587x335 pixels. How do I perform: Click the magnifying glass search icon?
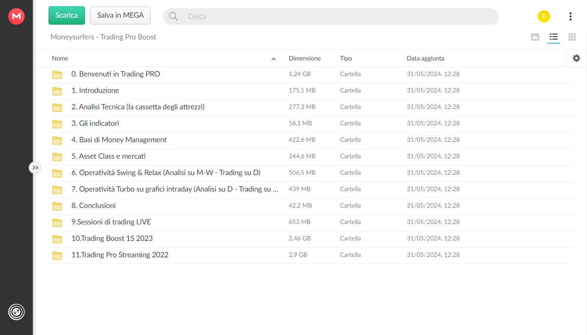tap(174, 16)
